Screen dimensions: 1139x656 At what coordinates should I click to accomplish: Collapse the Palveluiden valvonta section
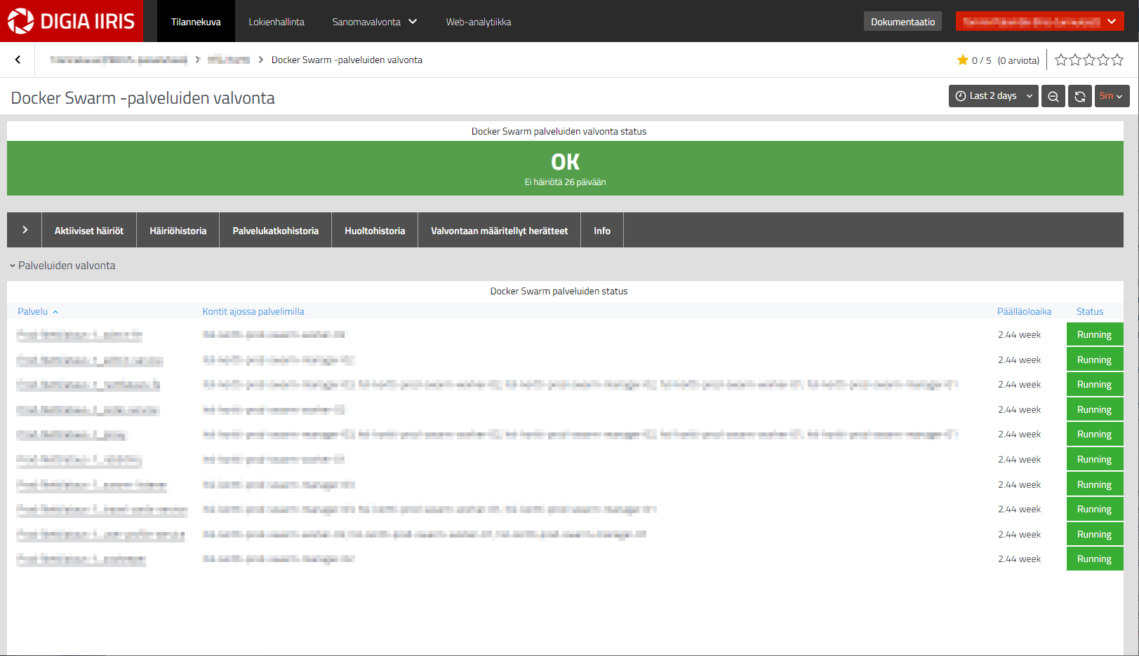coord(62,266)
